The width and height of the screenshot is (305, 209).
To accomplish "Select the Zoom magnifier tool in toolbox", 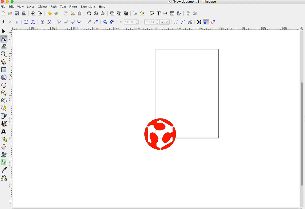I will (4, 54).
